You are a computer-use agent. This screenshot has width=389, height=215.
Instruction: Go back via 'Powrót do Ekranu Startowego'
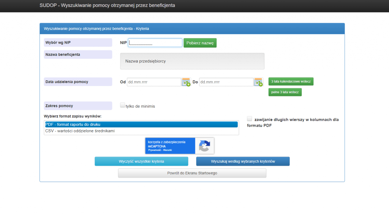click(x=192, y=173)
